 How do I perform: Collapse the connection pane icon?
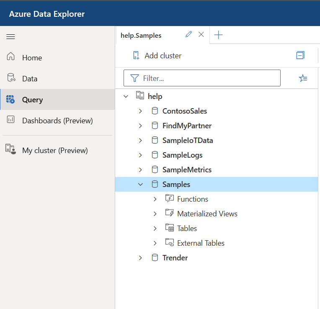[300, 55]
